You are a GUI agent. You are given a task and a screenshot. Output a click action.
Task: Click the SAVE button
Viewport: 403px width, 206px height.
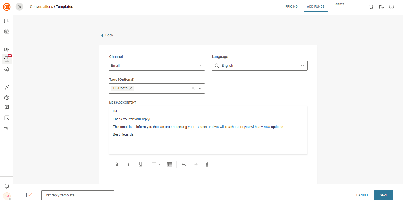pyautogui.click(x=383, y=195)
